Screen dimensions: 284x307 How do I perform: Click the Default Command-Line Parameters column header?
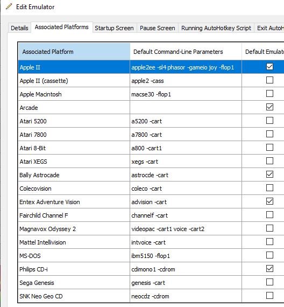click(x=186, y=52)
